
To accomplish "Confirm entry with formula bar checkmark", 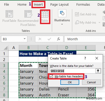I will point(49,39).
